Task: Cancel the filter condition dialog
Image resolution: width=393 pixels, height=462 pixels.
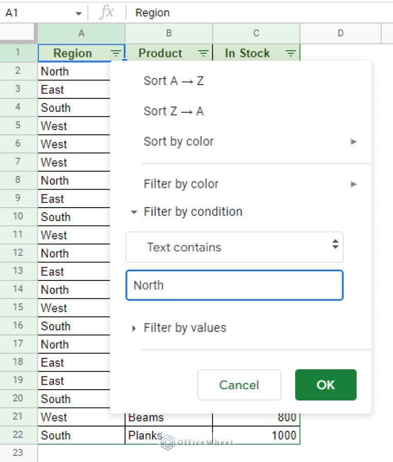Action: click(239, 385)
